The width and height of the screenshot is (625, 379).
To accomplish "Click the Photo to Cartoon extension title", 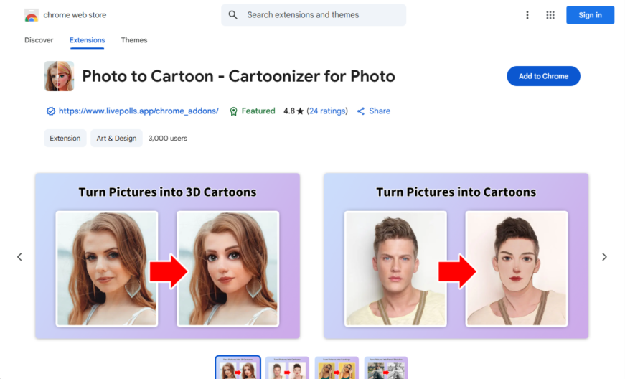I will pos(238,76).
